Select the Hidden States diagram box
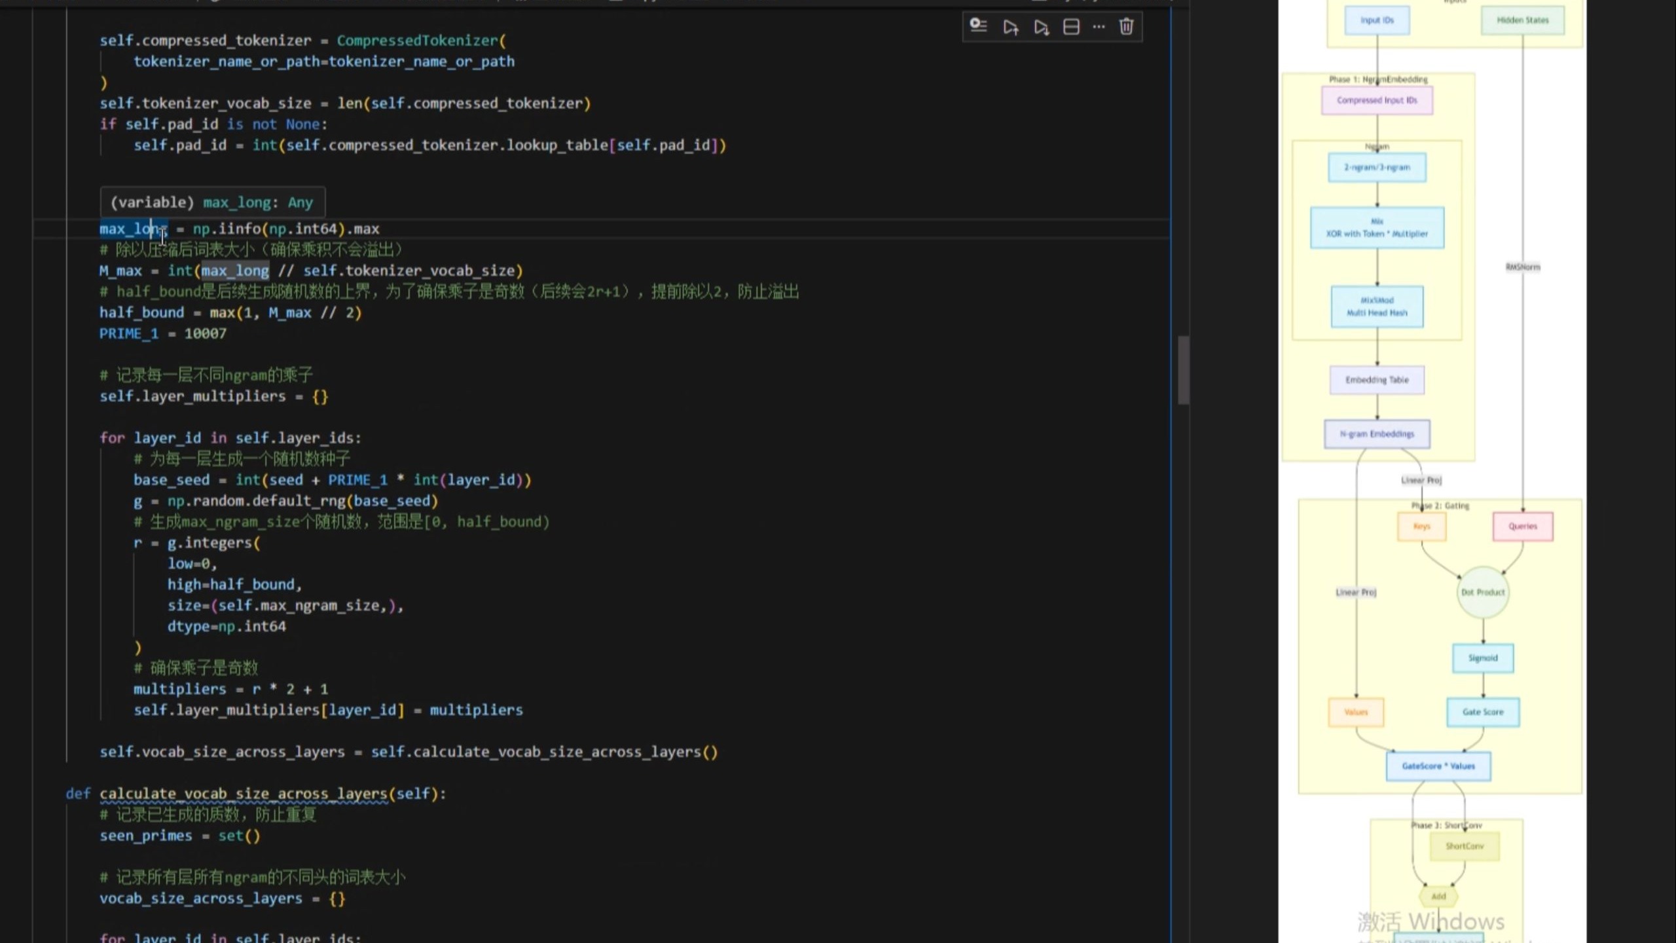This screenshot has width=1676, height=943. [x=1522, y=20]
